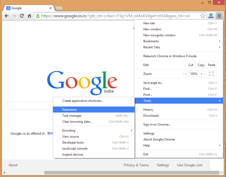The height and width of the screenshot is (177, 226).
Task: Select About Google Chrome
Action: 179,139
